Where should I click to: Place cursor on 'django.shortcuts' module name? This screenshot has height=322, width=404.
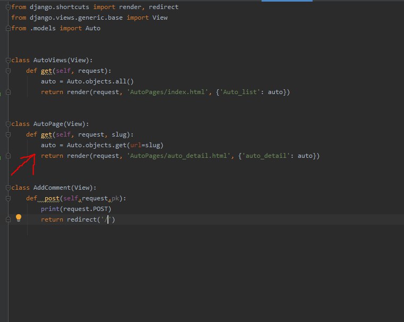pos(59,7)
